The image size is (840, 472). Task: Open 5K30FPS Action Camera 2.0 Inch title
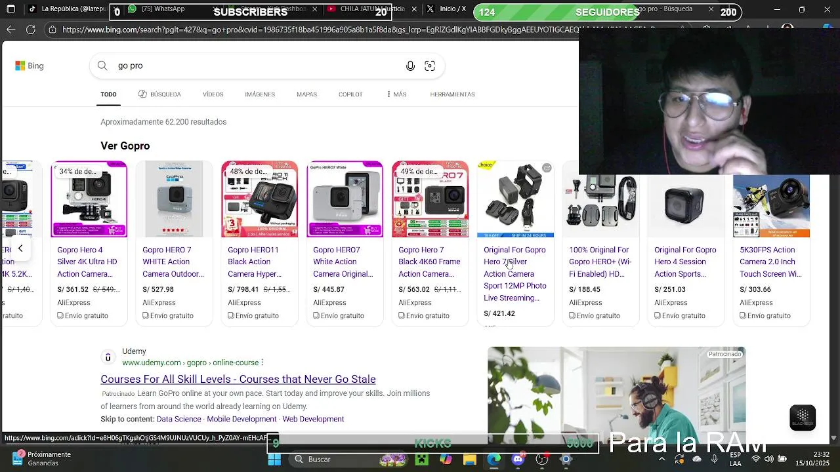pyautogui.click(x=770, y=262)
